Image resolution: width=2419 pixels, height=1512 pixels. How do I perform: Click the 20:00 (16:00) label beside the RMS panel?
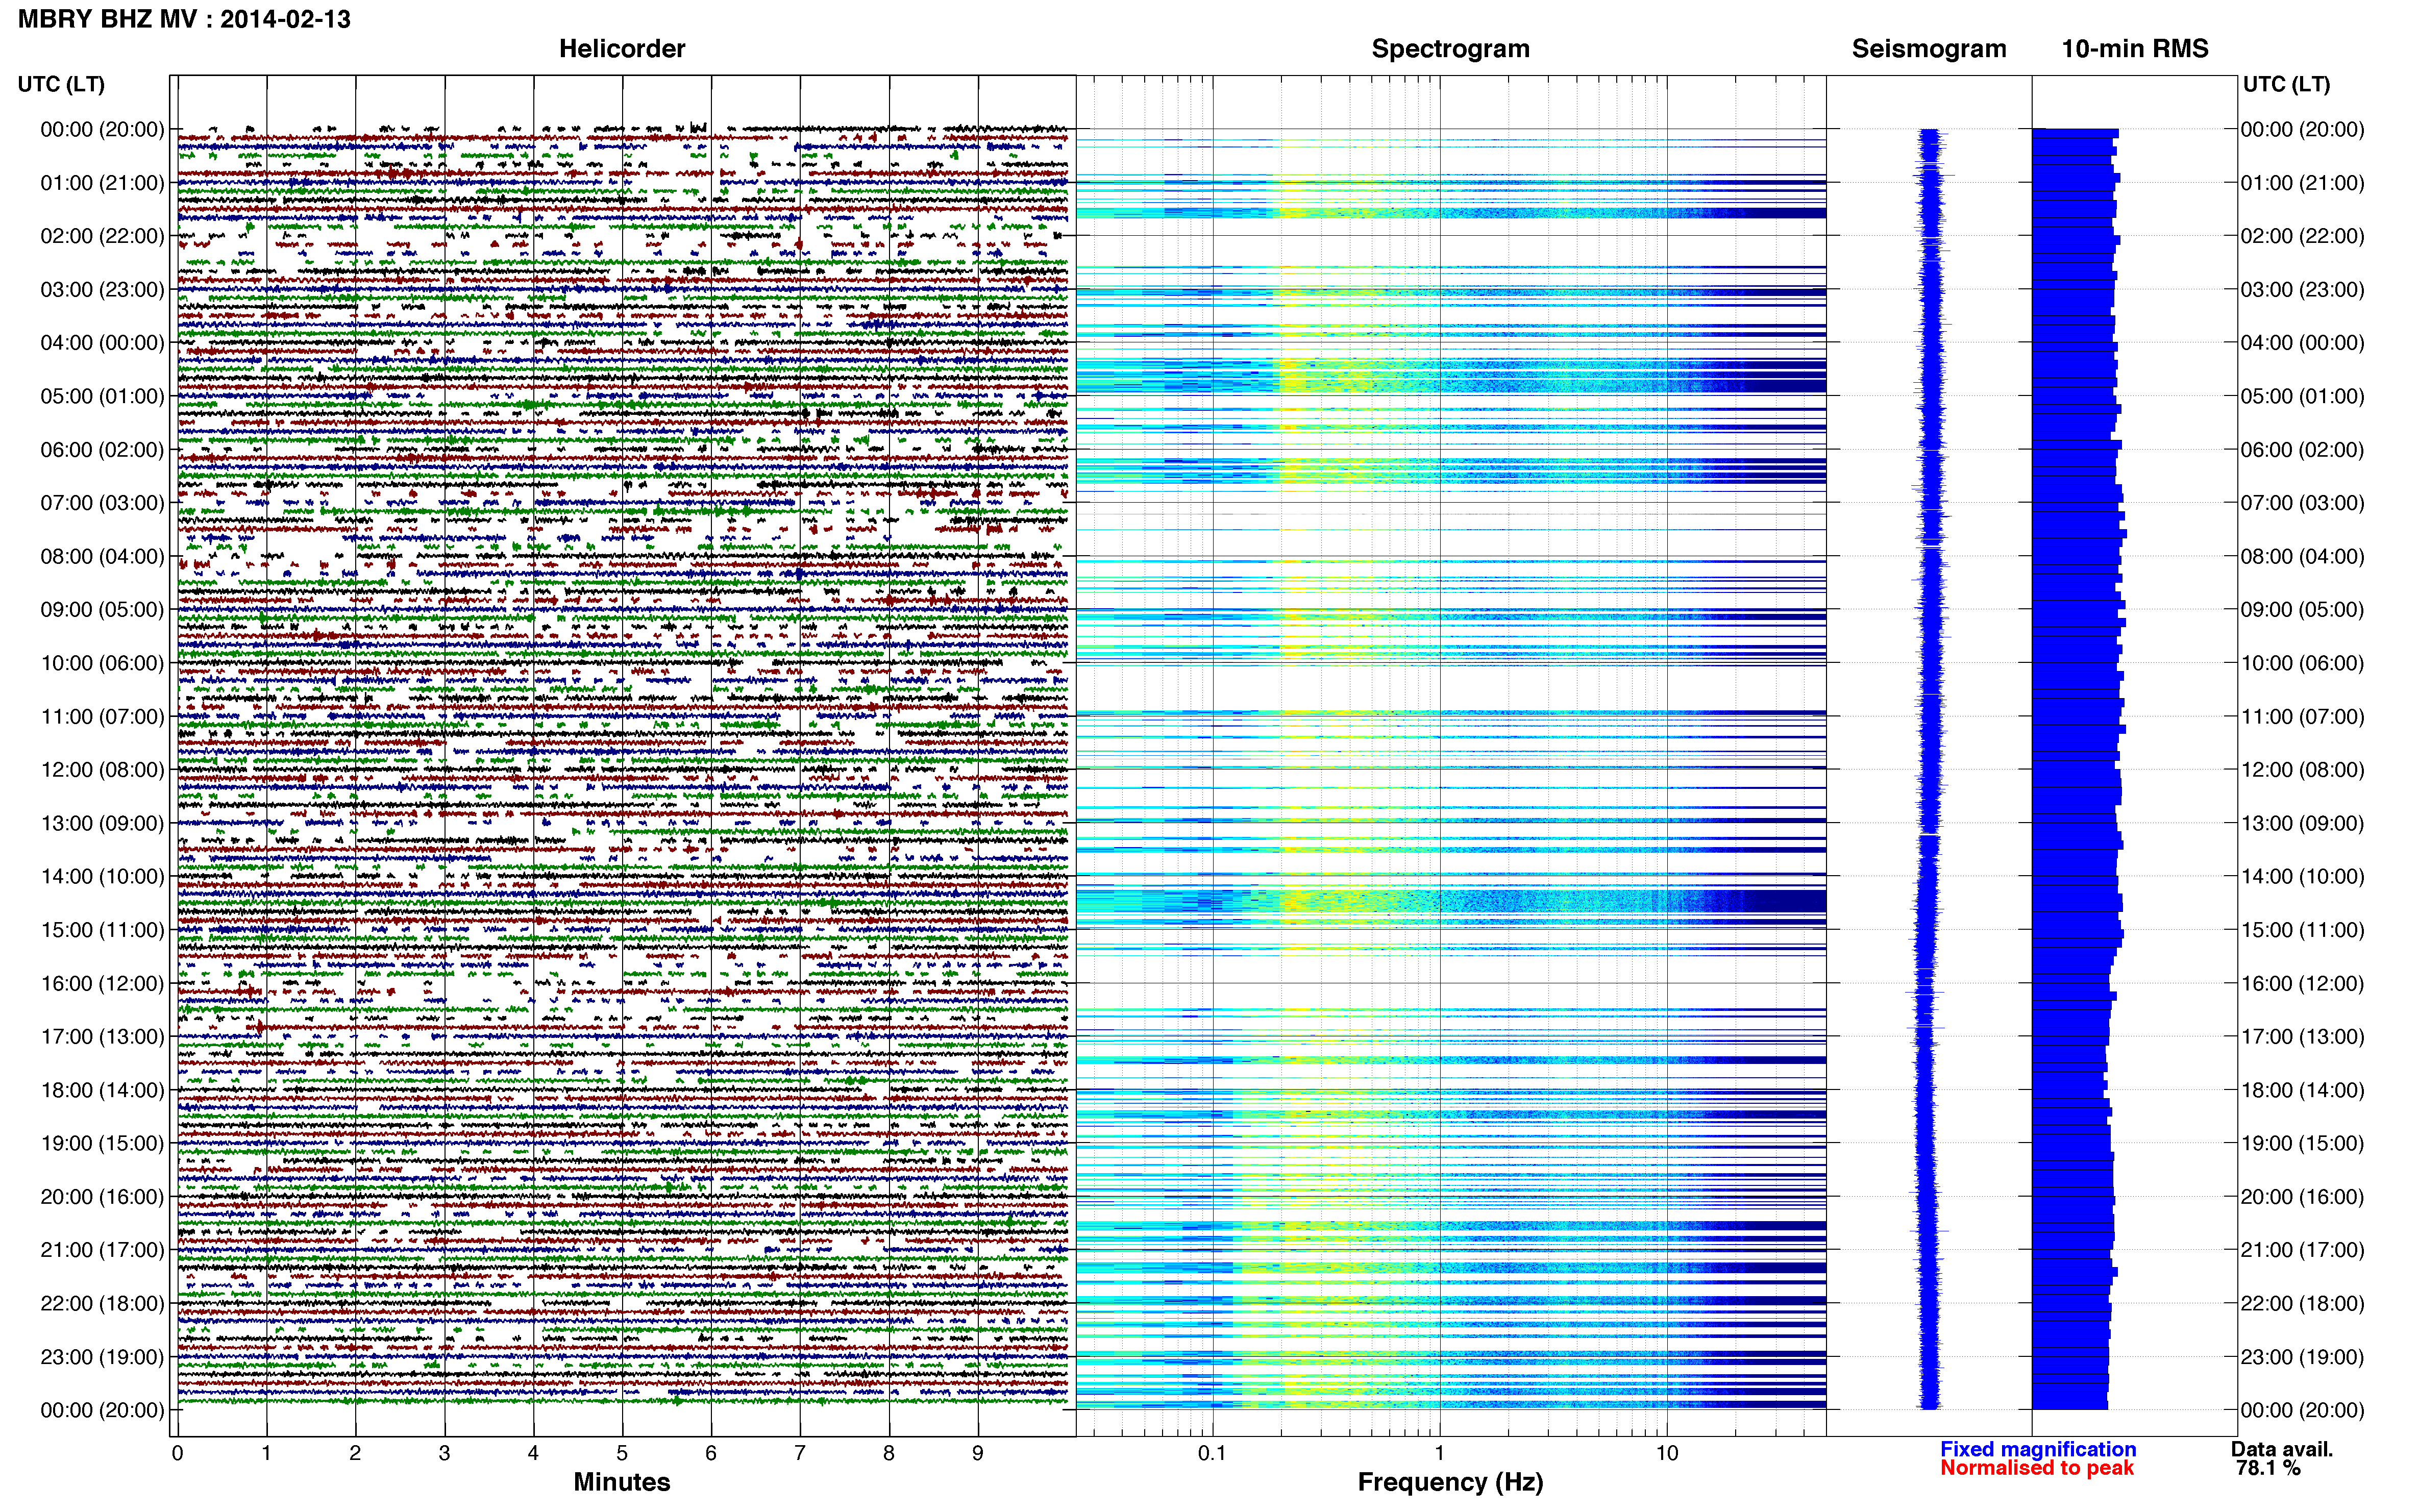tap(2302, 1197)
